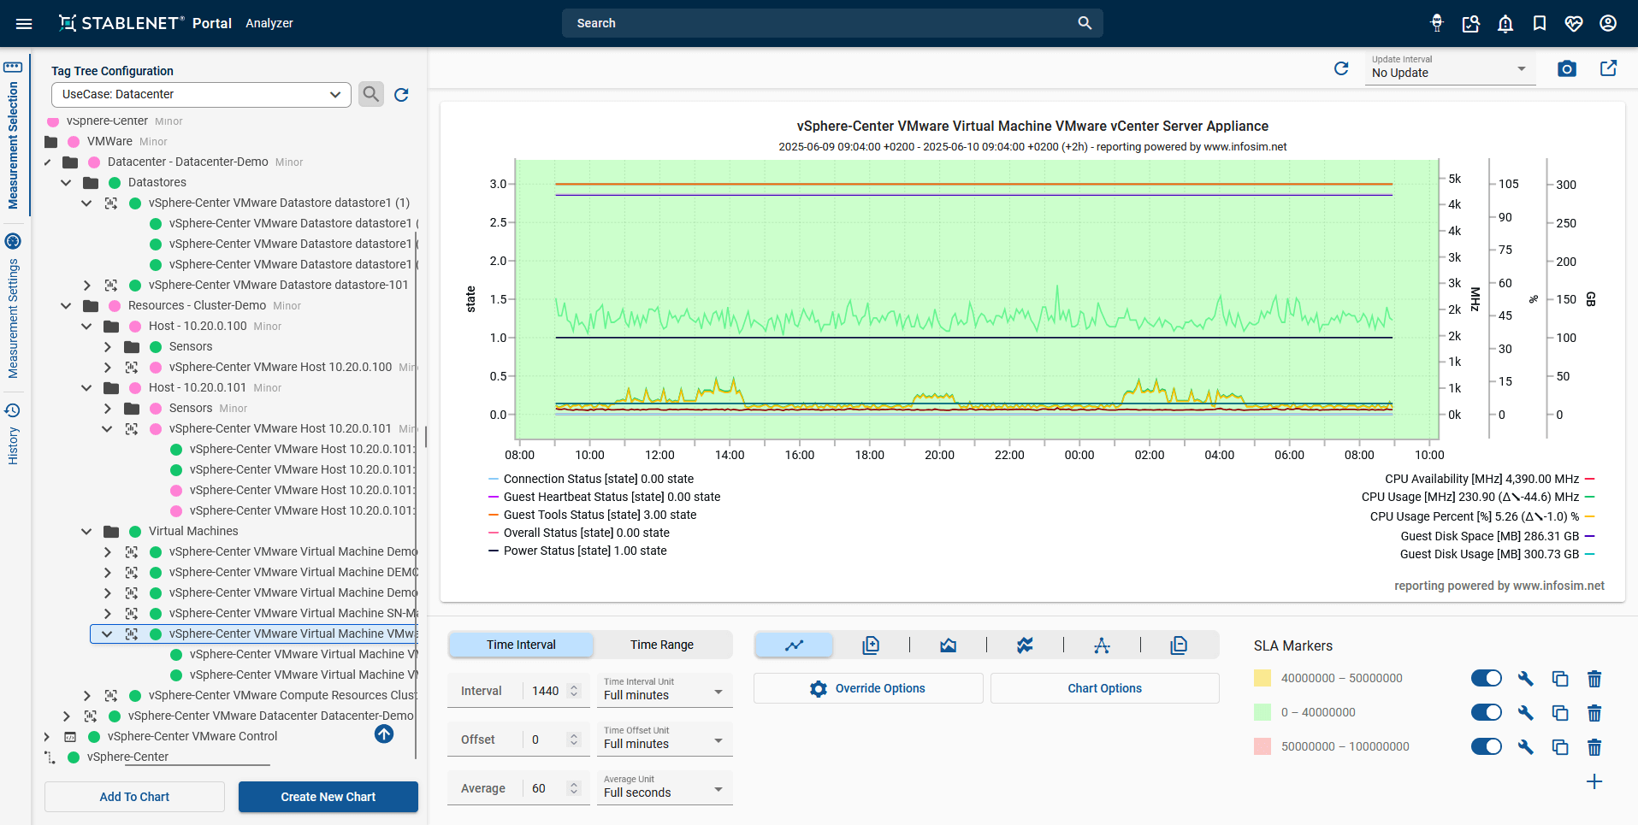
Task: Toggle the 50000000 – 100000000 SLA marker switch
Action: 1487,746
